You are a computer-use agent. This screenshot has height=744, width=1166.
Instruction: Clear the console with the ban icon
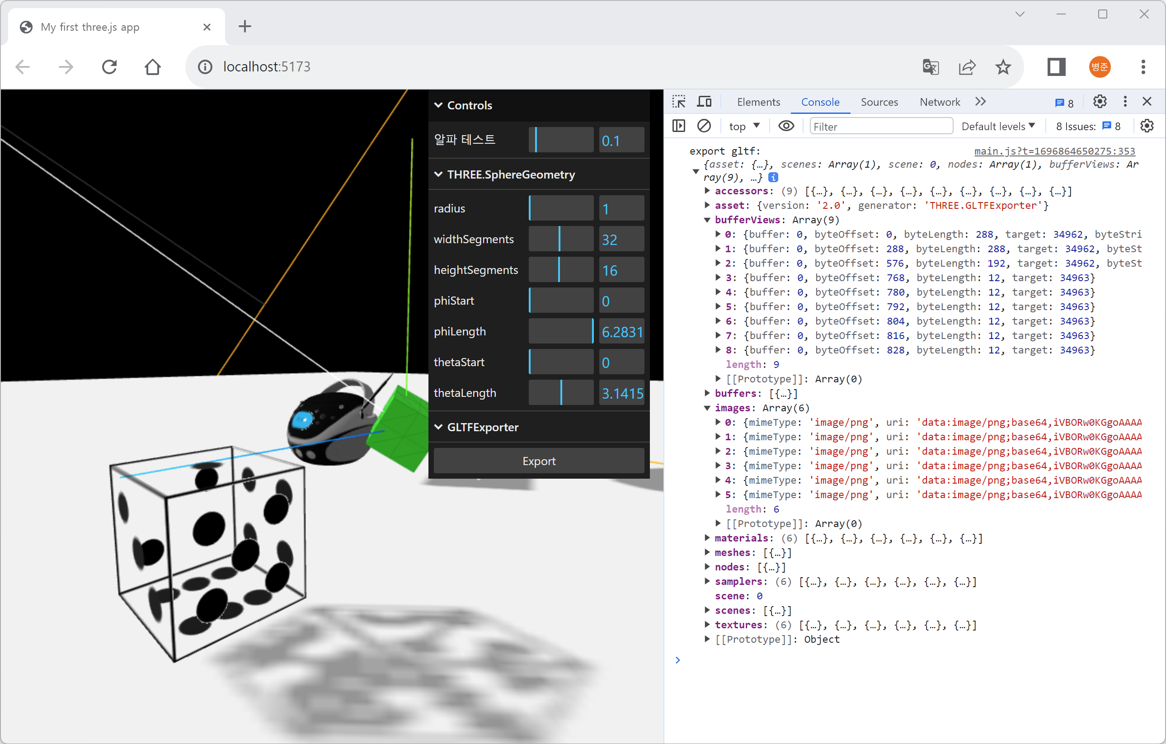tap(704, 126)
